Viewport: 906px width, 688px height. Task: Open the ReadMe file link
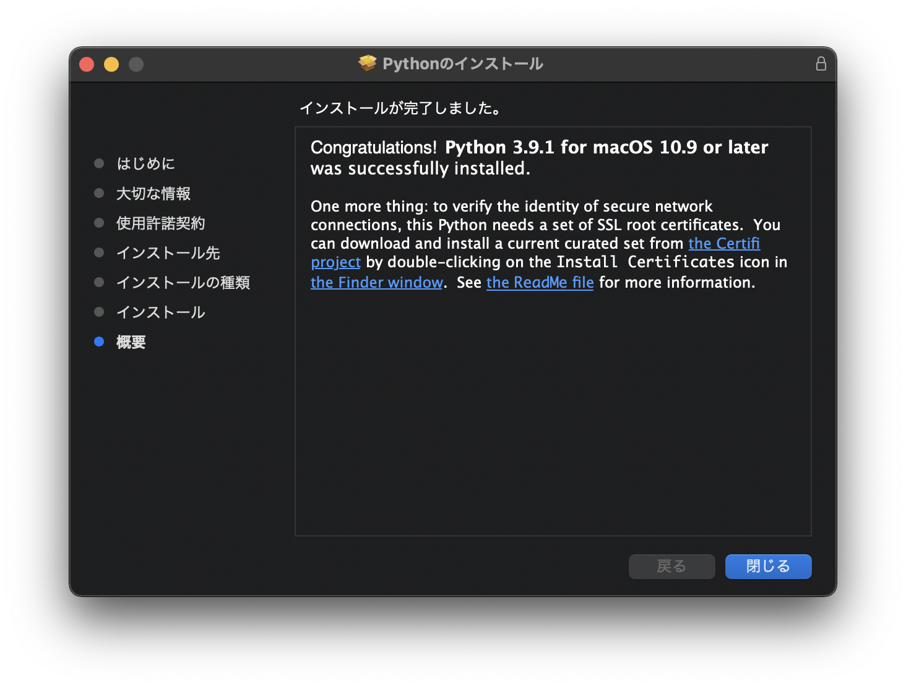(540, 283)
